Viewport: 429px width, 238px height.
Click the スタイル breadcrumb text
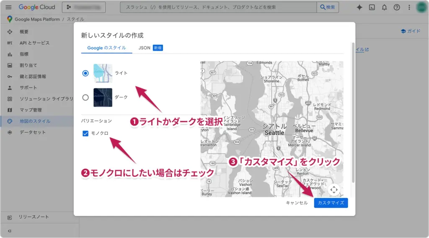[x=75, y=19]
